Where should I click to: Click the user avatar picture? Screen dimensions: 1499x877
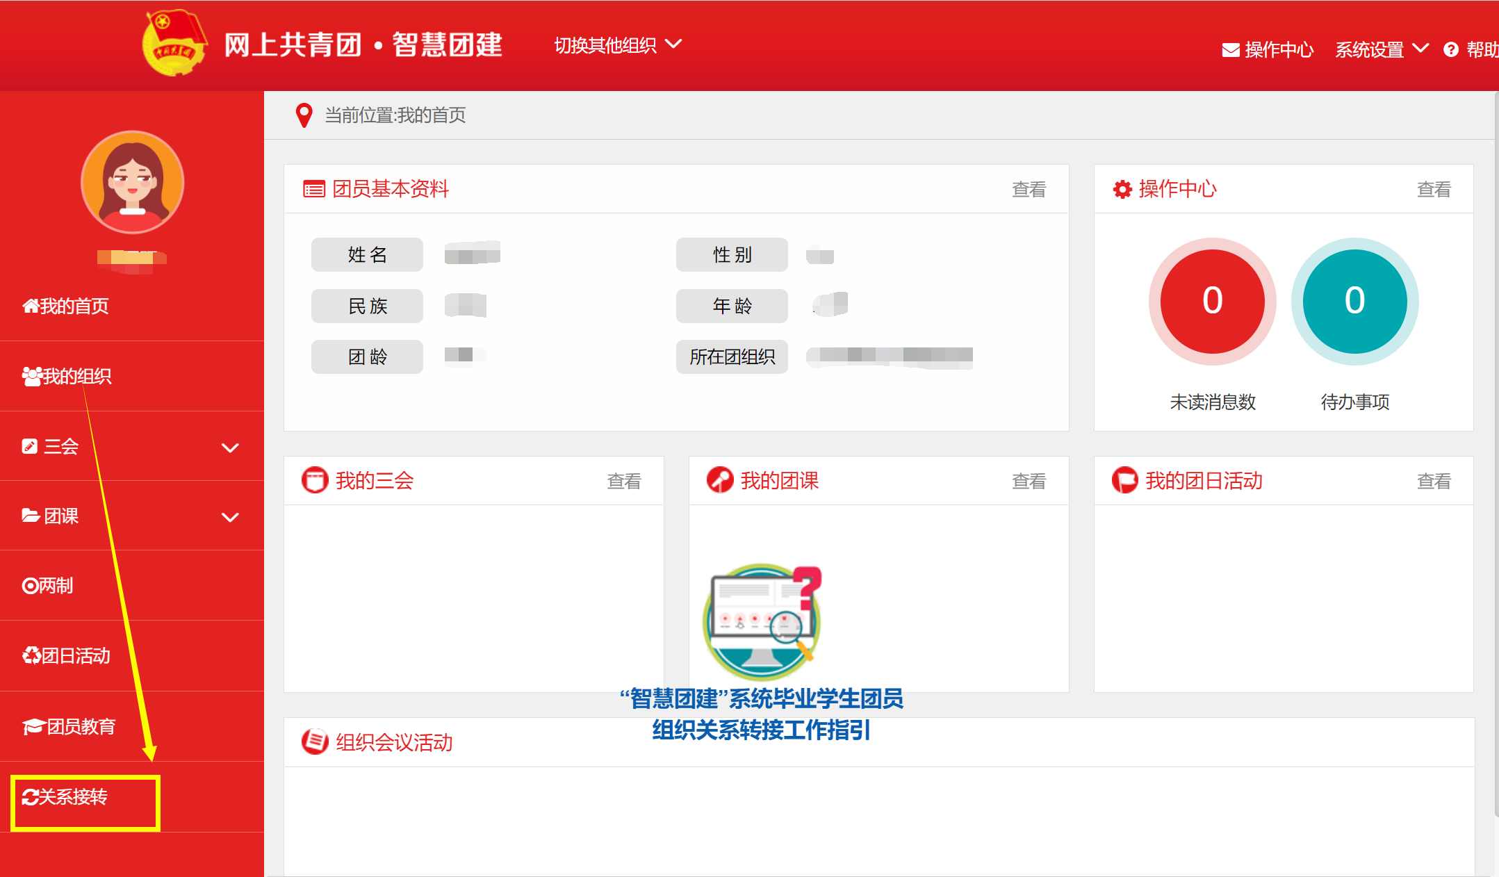[132, 182]
